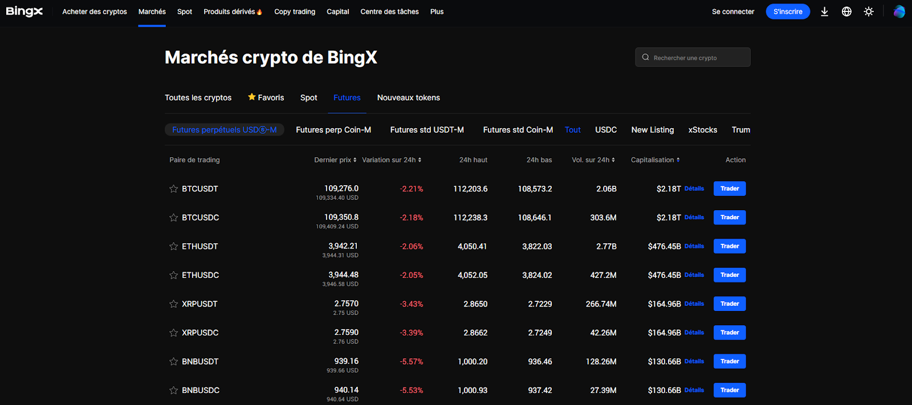Viewport: 912px width, 405px height.
Task: Click the S'inscrire button
Action: [x=788, y=11]
